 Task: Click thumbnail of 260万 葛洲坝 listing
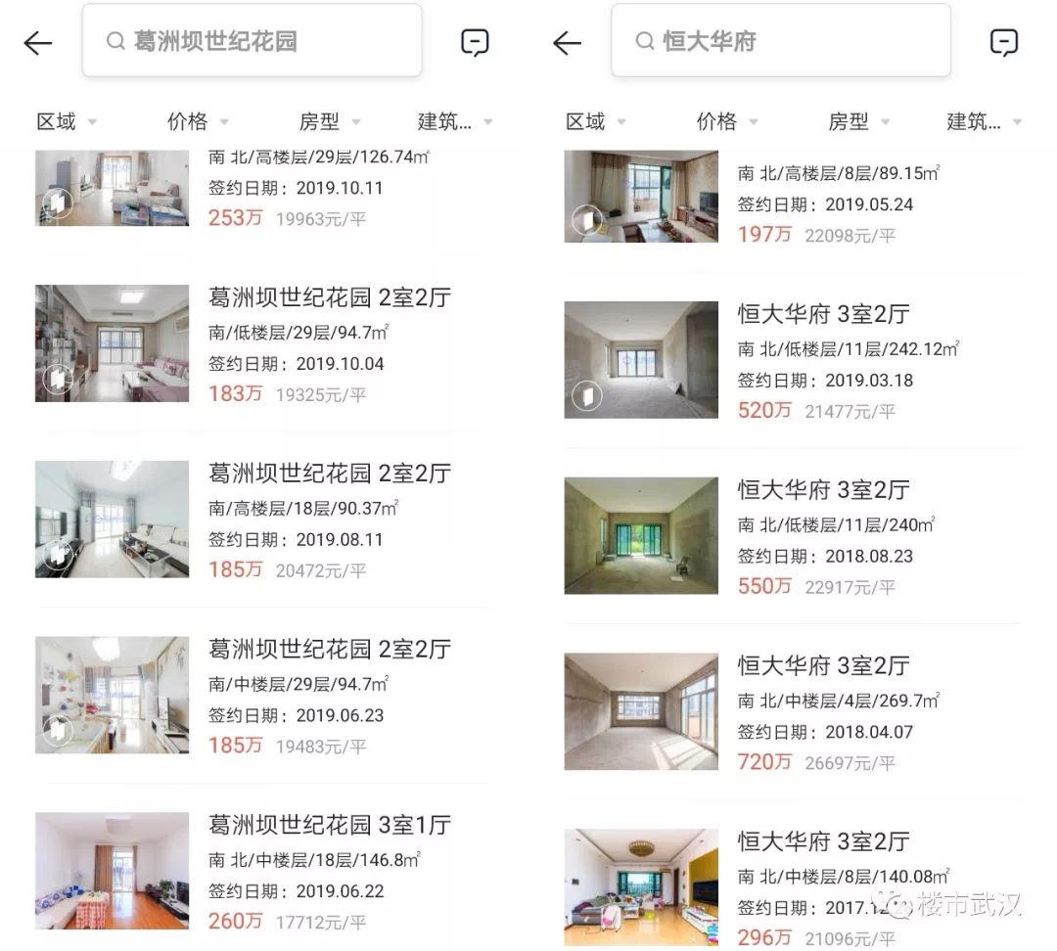point(112,871)
